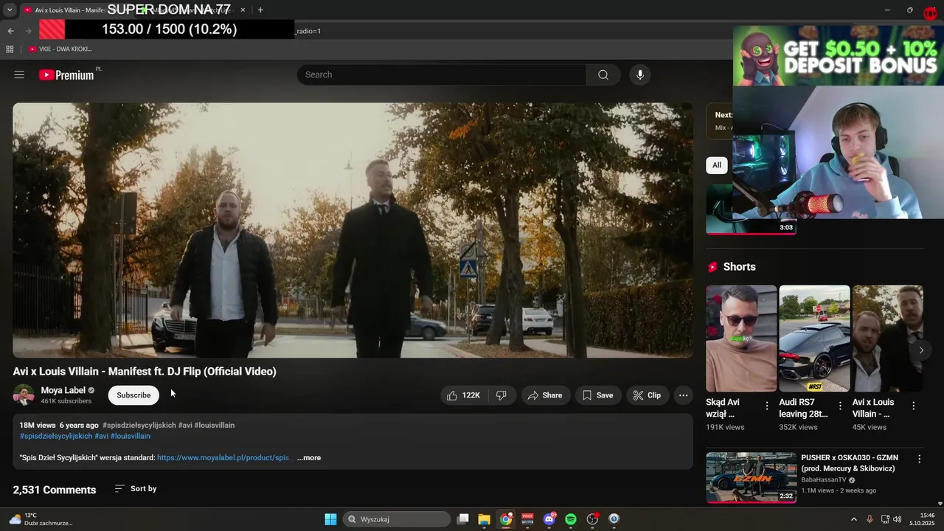This screenshot has height=531, width=944.
Task: Dislike the Manifest video
Action: (501, 395)
